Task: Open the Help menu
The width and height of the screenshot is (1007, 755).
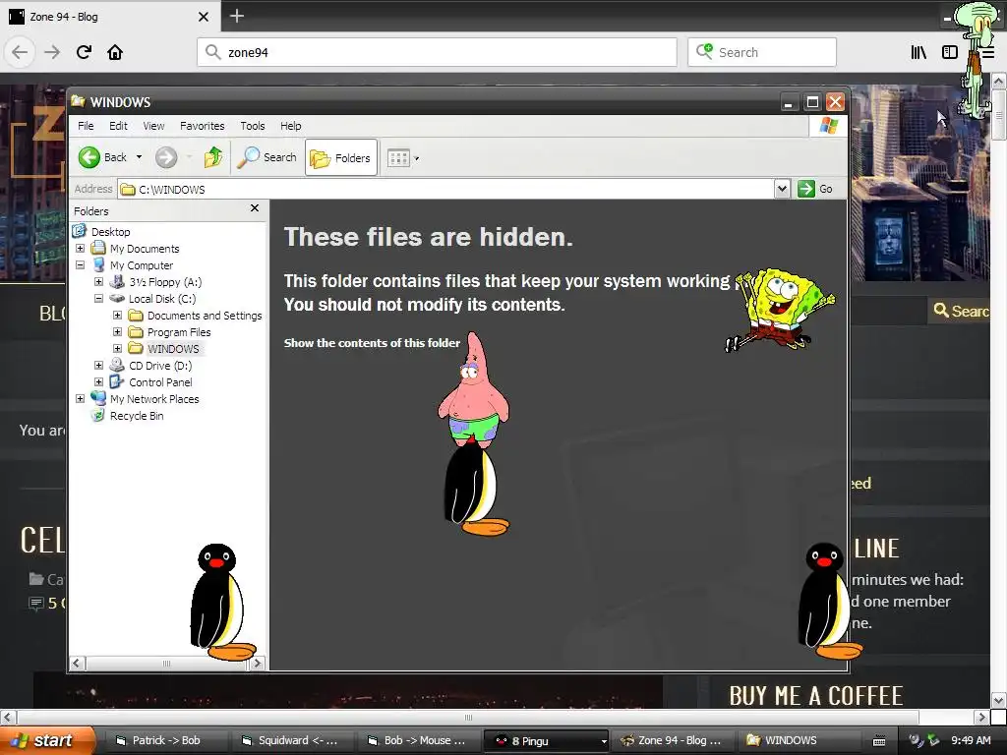Action: (x=290, y=126)
